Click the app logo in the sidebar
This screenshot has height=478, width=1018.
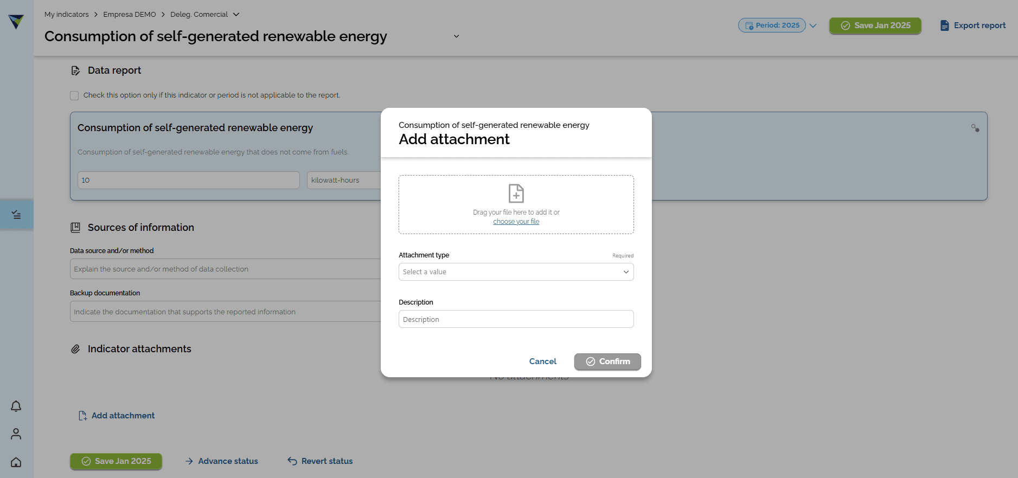(x=16, y=22)
